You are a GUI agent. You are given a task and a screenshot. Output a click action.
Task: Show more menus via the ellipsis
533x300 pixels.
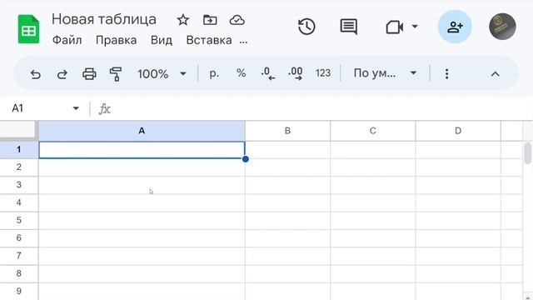243,42
